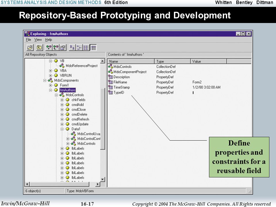The image size is (276, 207).
Task: Collapse the Data1 tree node
Action: (62, 129)
